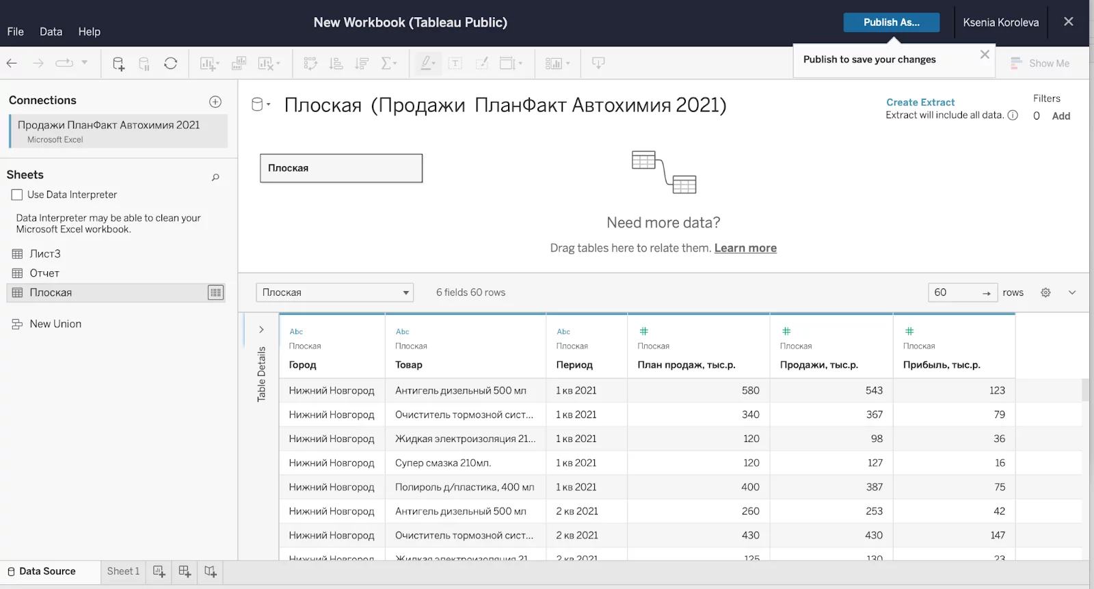This screenshot has width=1094, height=589.
Task: Collapse the data grid with chevron
Action: [1072, 292]
